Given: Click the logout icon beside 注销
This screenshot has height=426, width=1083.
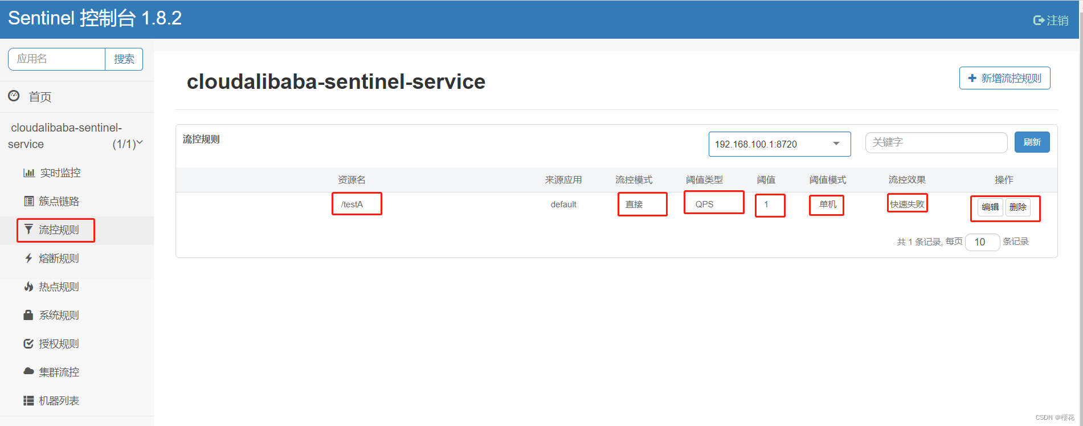Looking at the screenshot, I should pyautogui.click(x=1039, y=21).
